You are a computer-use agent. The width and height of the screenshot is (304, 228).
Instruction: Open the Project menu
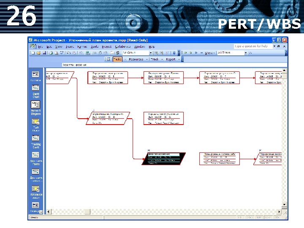(107, 46)
